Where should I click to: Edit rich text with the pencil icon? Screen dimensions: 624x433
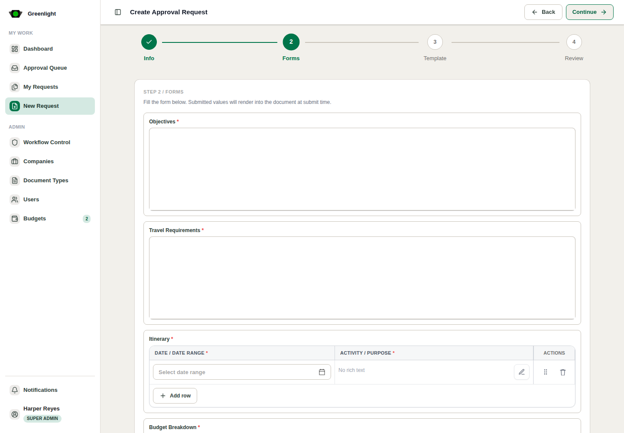pos(522,372)
